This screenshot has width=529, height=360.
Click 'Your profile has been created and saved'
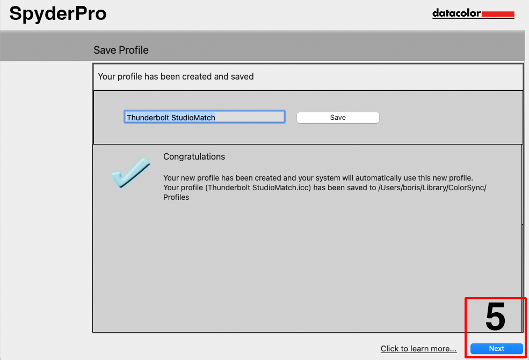176,77
